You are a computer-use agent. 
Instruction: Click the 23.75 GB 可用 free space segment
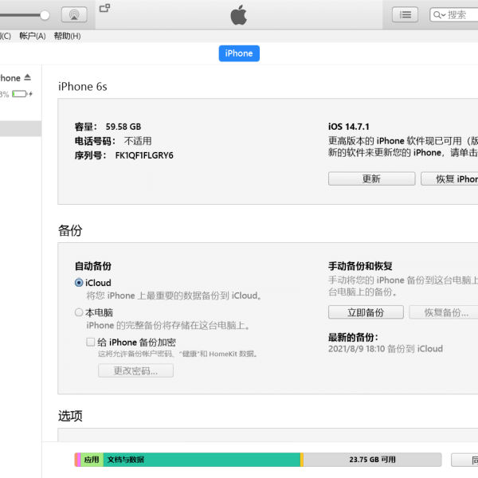tap(372, 460)
